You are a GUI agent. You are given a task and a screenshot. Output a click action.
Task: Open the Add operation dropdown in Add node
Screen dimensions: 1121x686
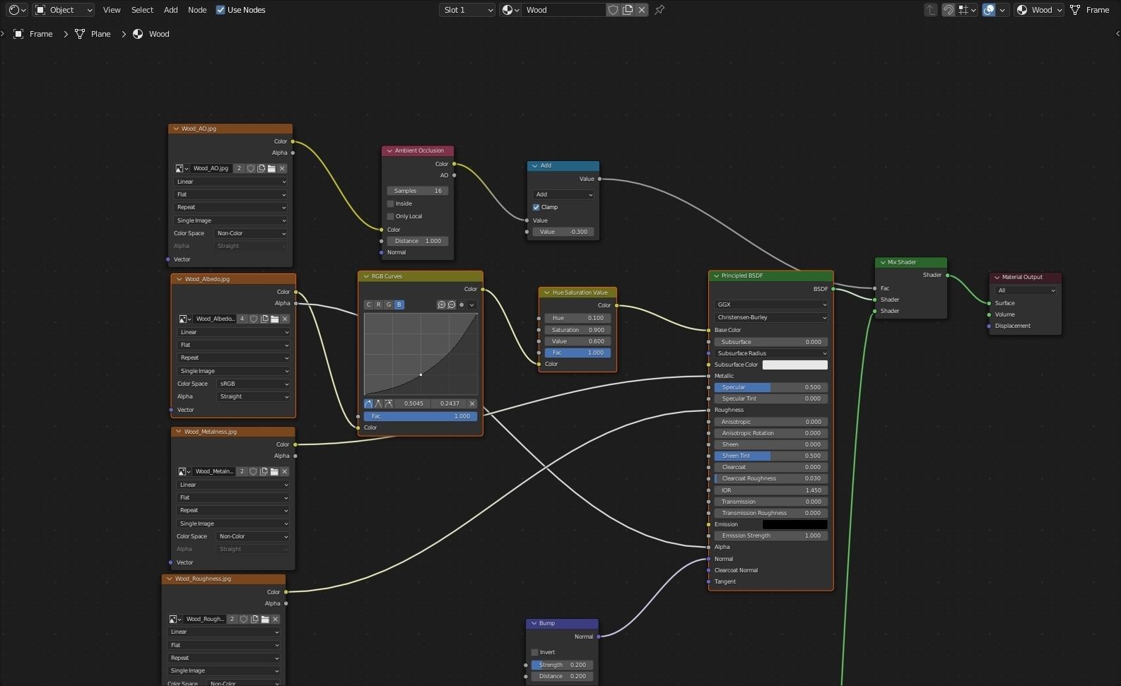tap(563, 194)
